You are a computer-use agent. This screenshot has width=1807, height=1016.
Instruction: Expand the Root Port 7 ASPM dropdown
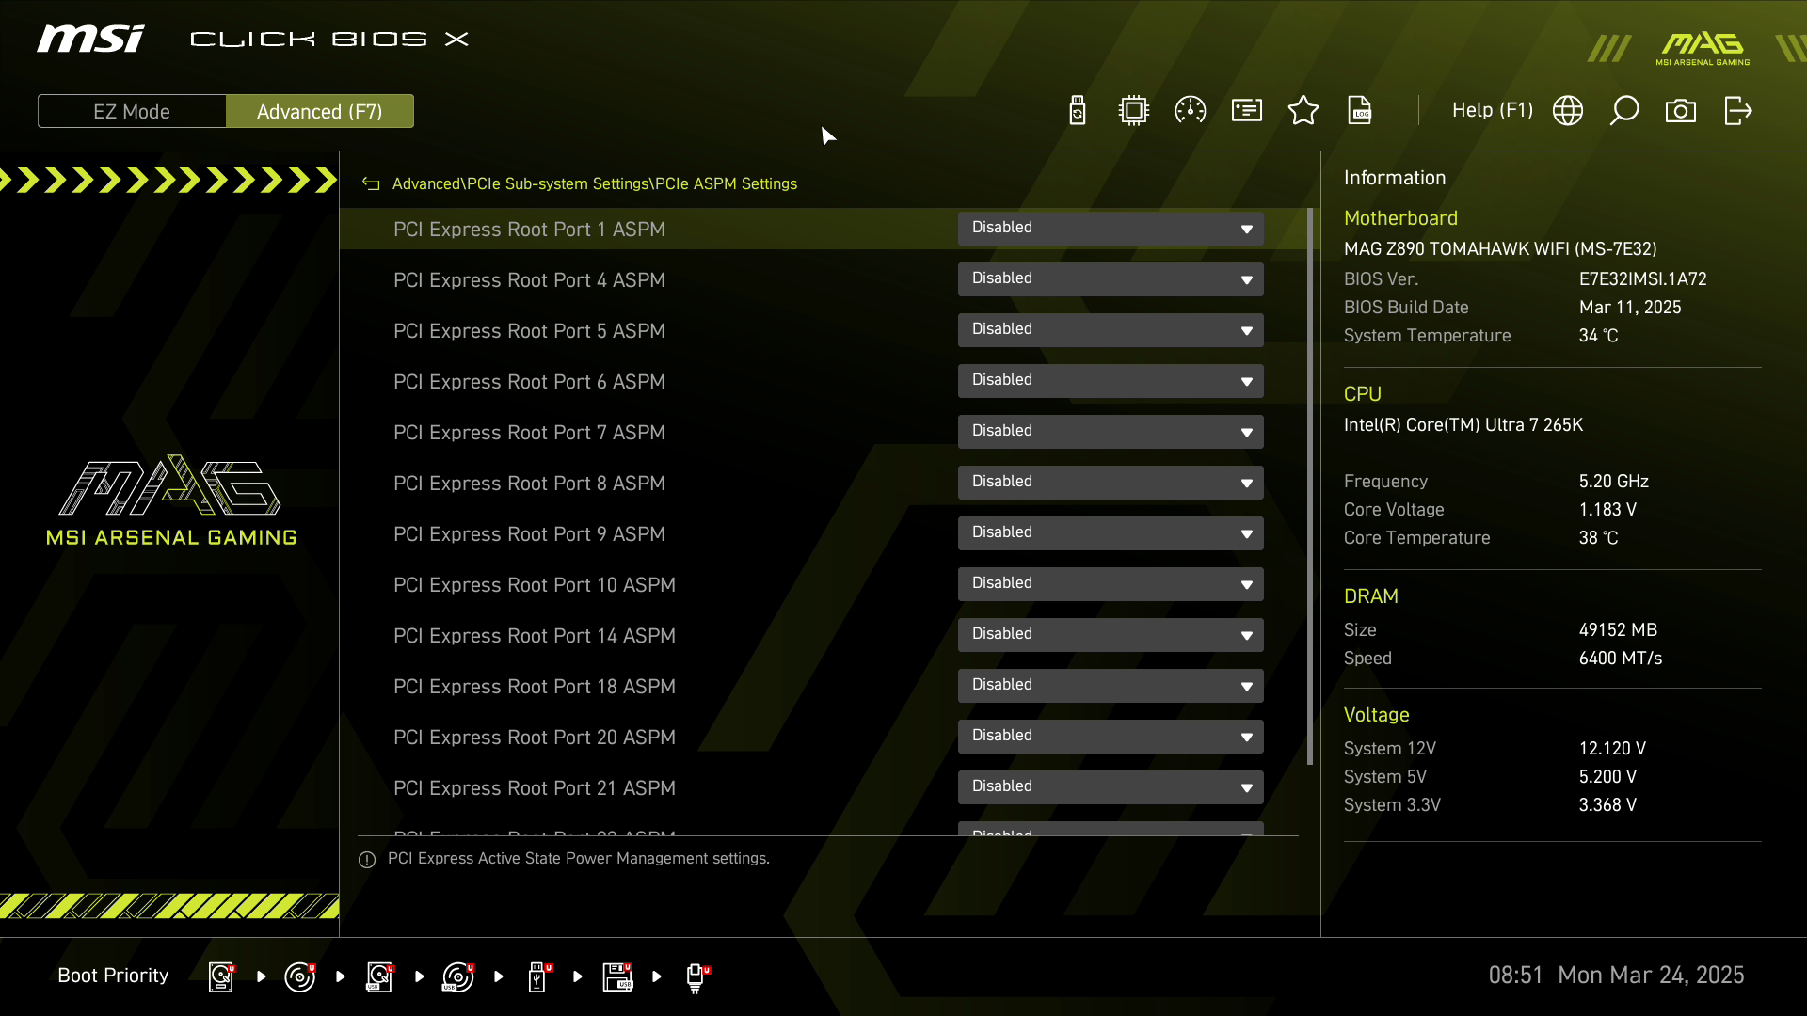[1111, 432]
